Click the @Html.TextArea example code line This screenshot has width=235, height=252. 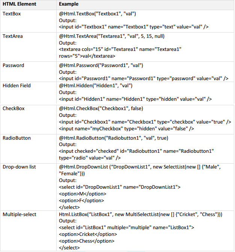(x=111, y=36)
